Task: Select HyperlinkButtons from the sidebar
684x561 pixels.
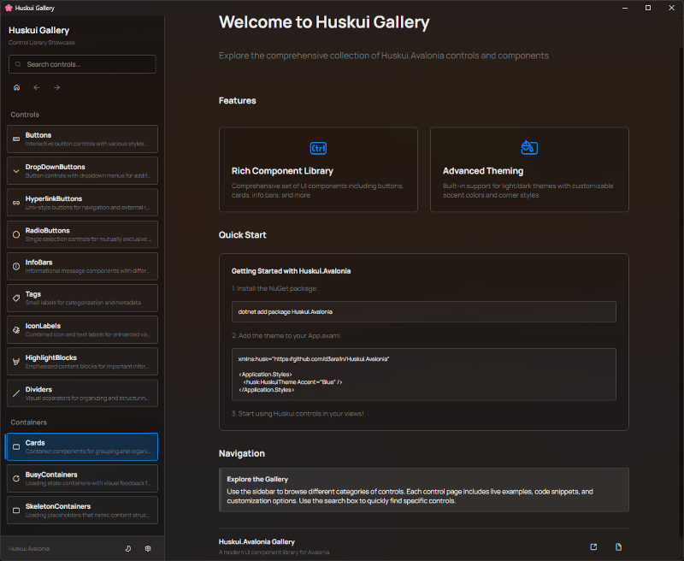Action: pyautogui.click(x=82, y=203)
